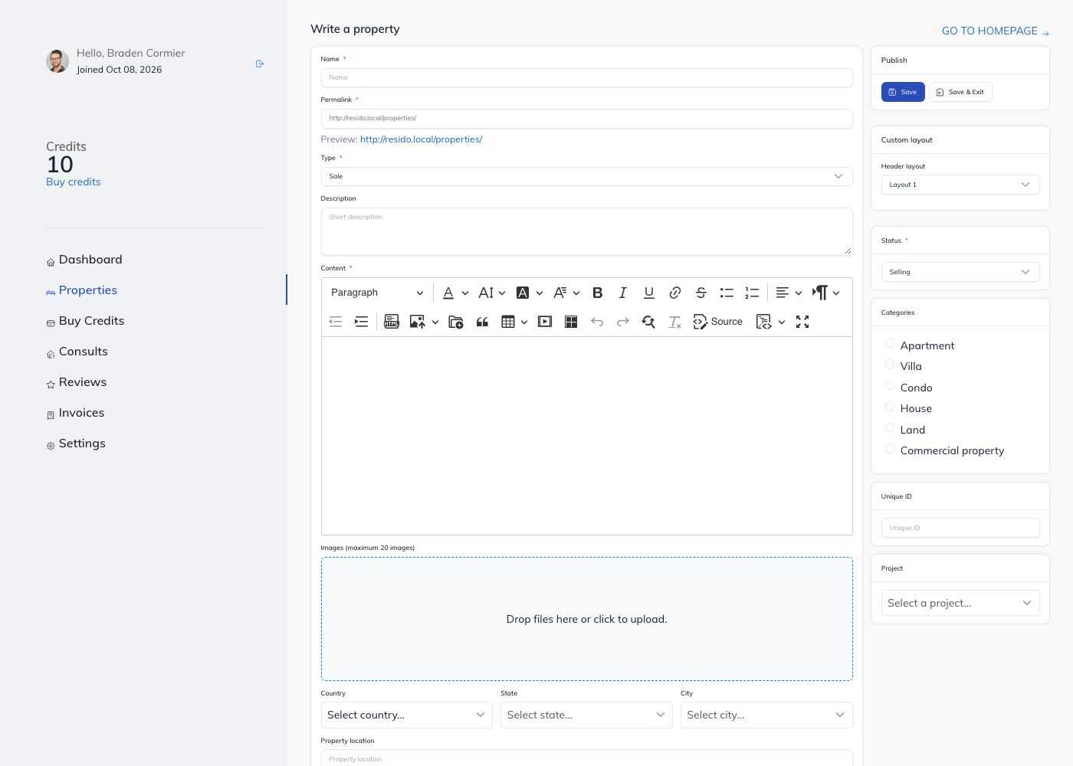1073x766 pixels.
Task: Click the undo arrow icon
Action: click(597, 322)
